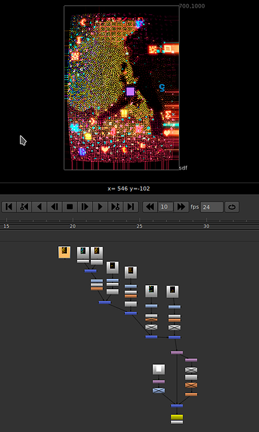
Task: Toggle the playback loop mode button
Action: (232, 206)
